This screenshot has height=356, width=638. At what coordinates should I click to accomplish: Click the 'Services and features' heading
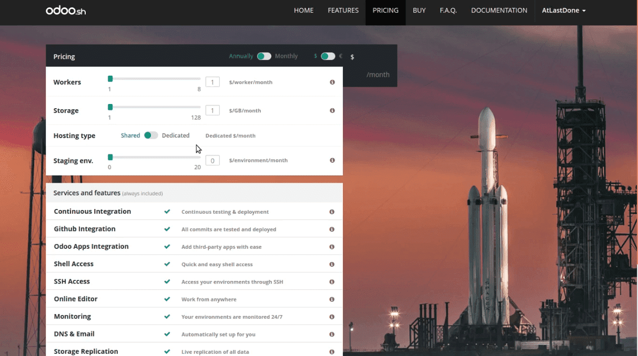point(87,193)
